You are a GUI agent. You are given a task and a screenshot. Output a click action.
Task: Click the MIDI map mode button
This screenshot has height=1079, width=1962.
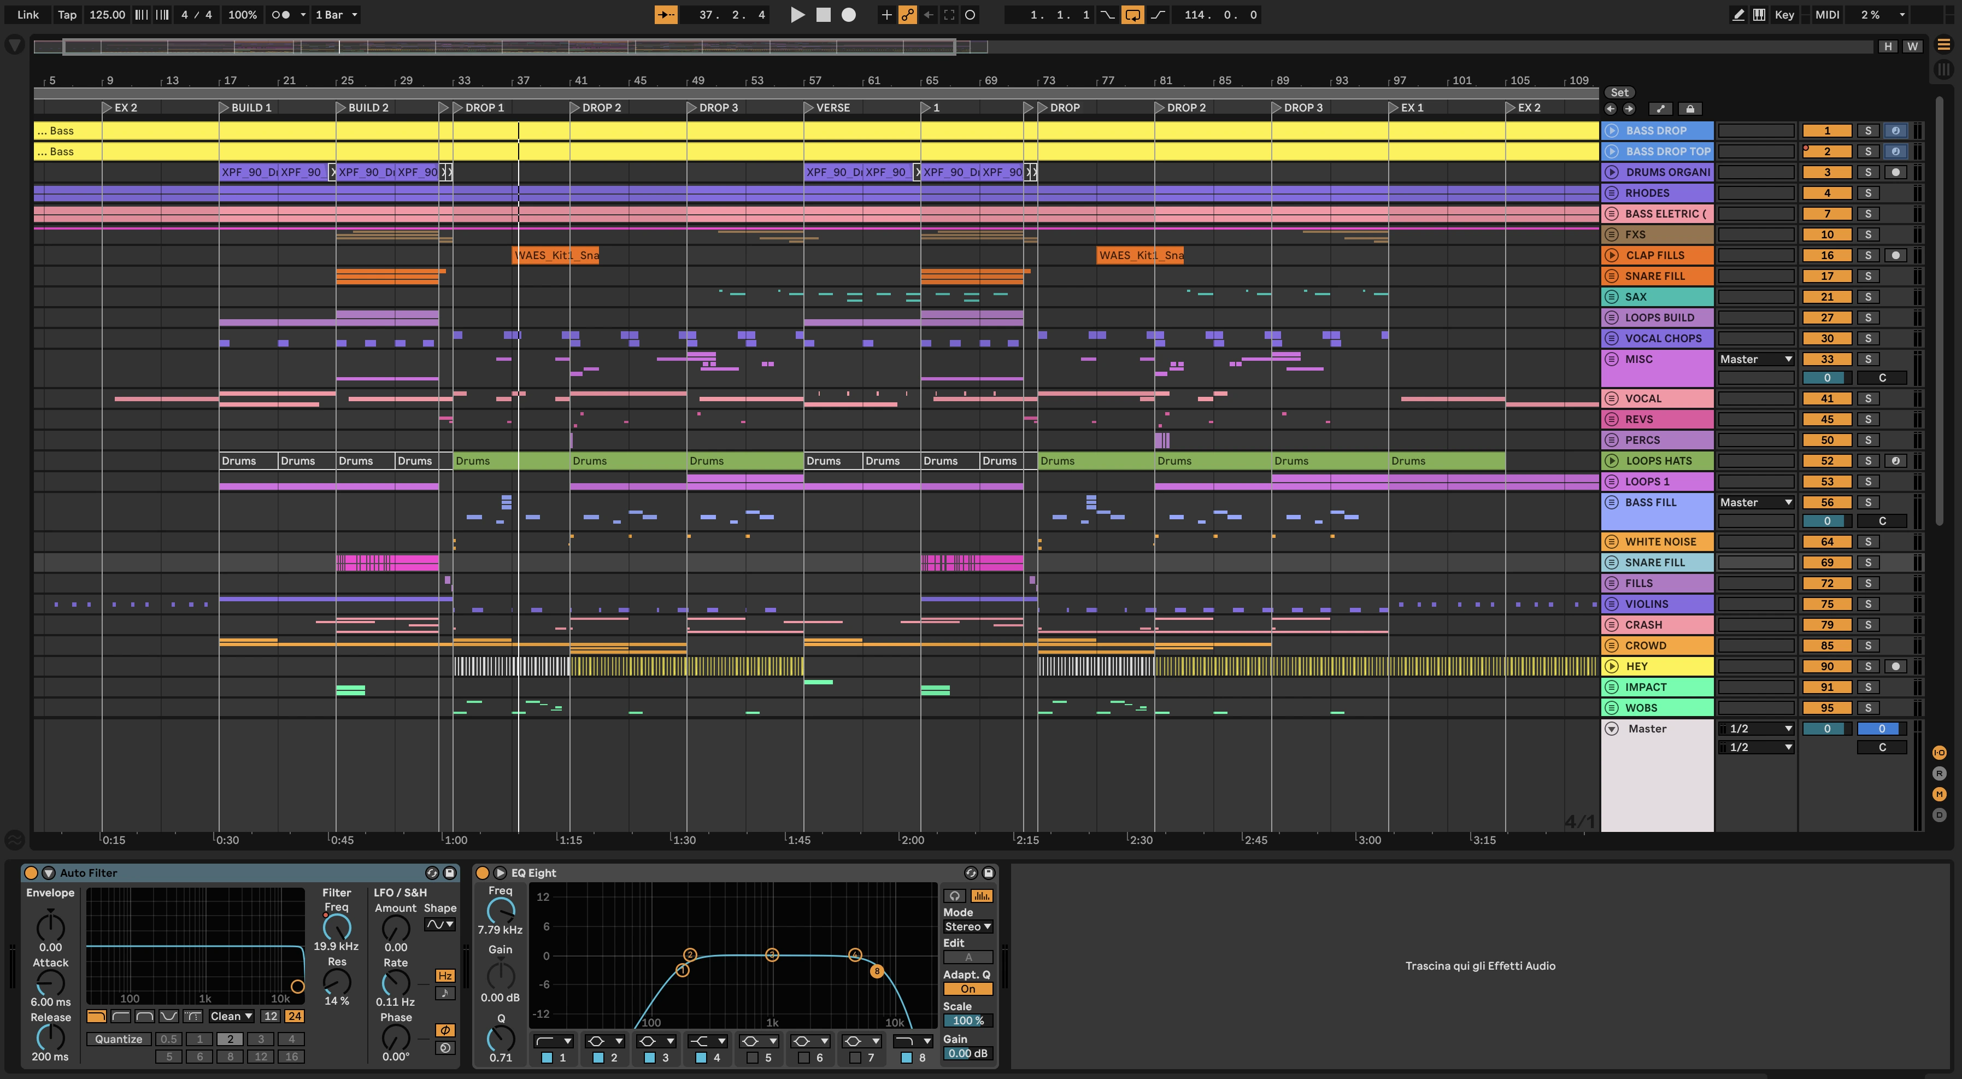tap(1826, 14)
